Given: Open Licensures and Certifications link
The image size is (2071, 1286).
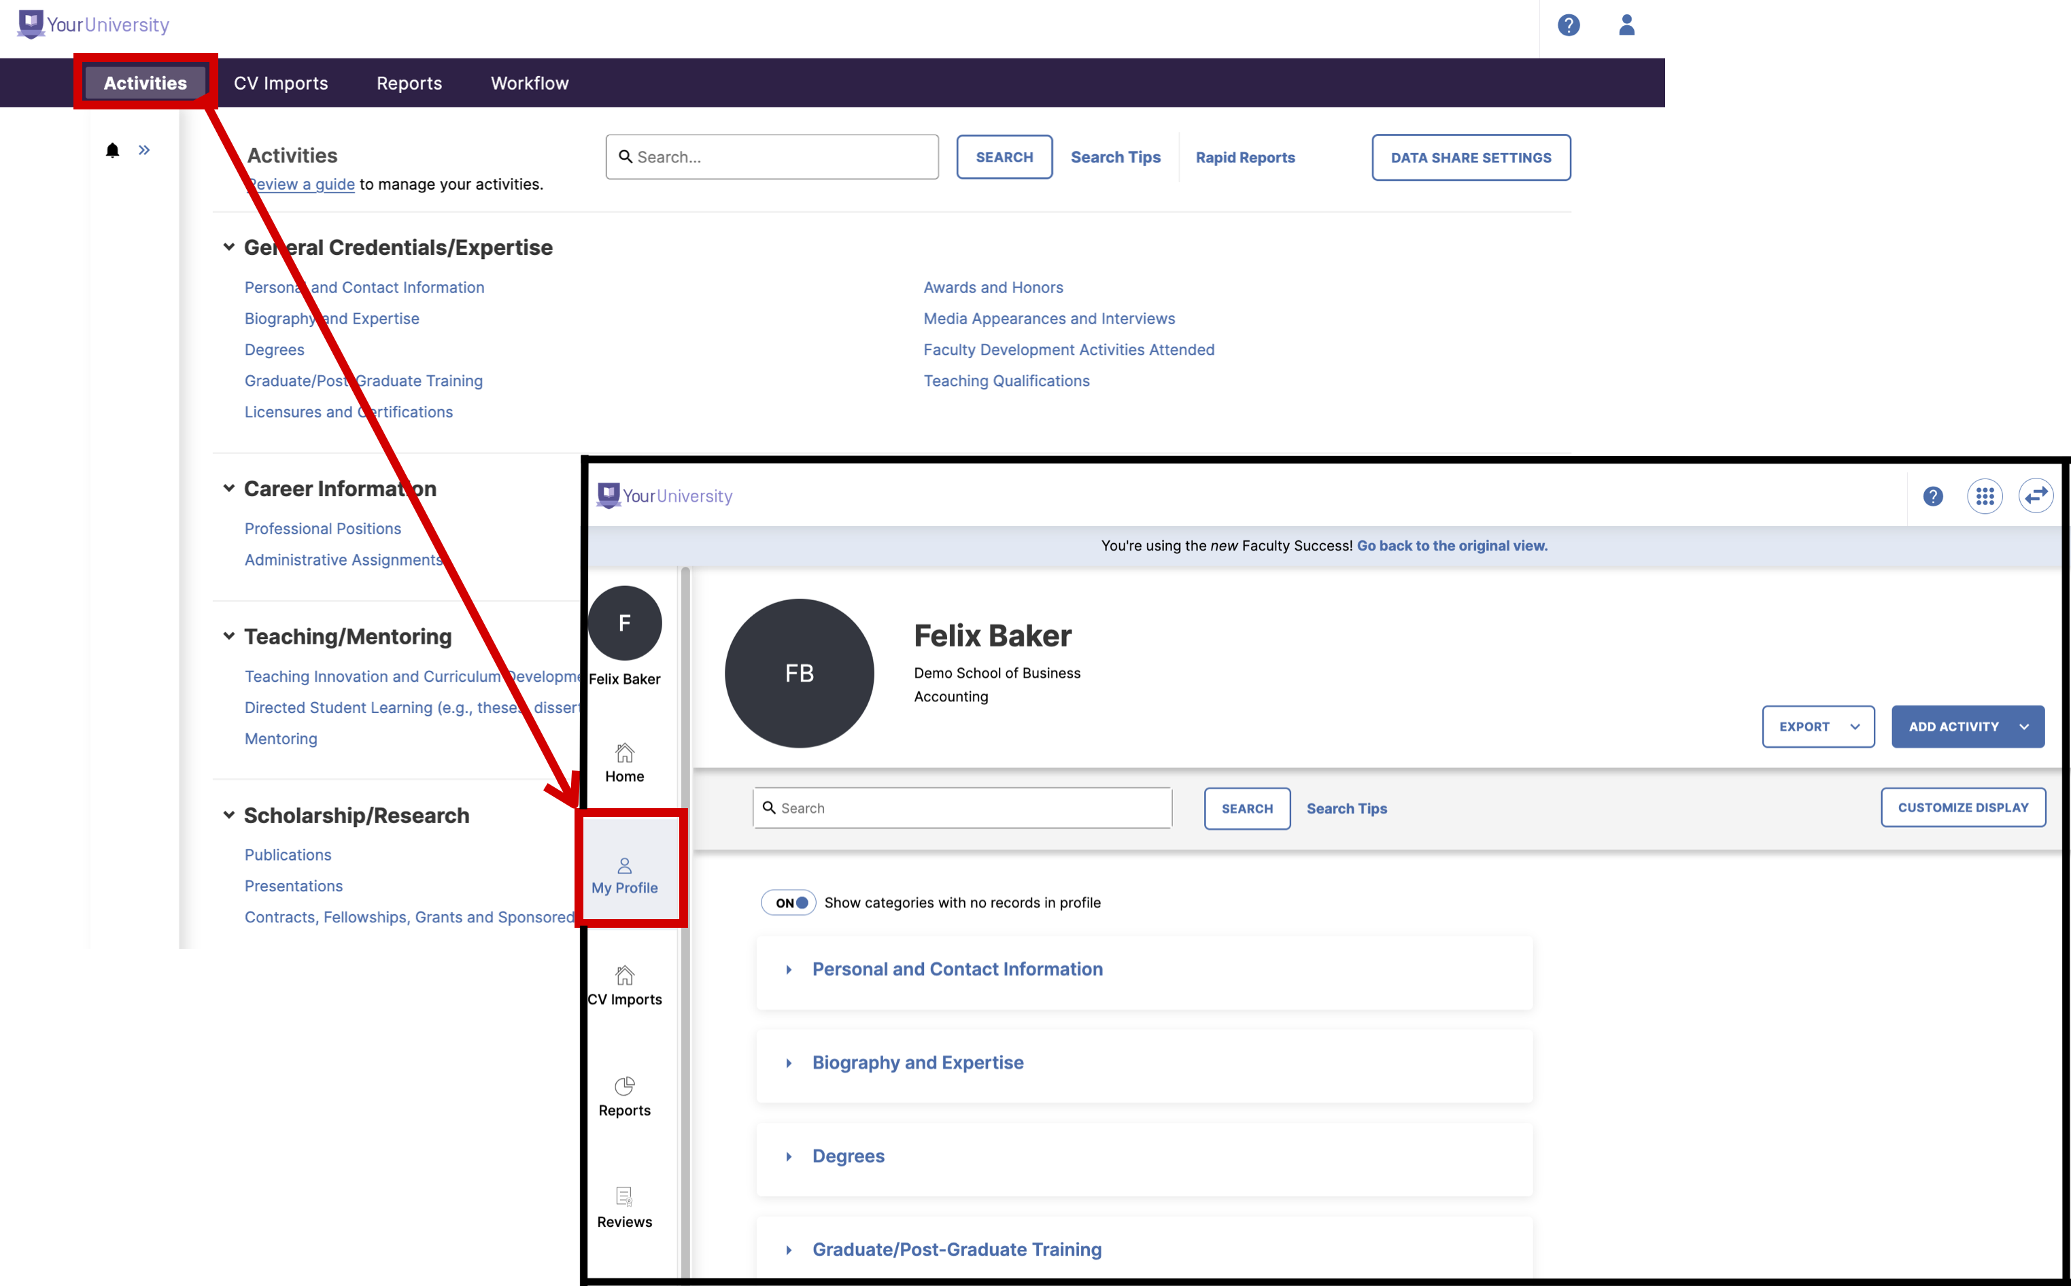Looking at the screenshot, I should [349, 412].
